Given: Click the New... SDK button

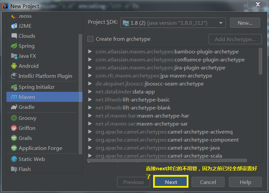Looking at the screenshot, I should (245, 23).
